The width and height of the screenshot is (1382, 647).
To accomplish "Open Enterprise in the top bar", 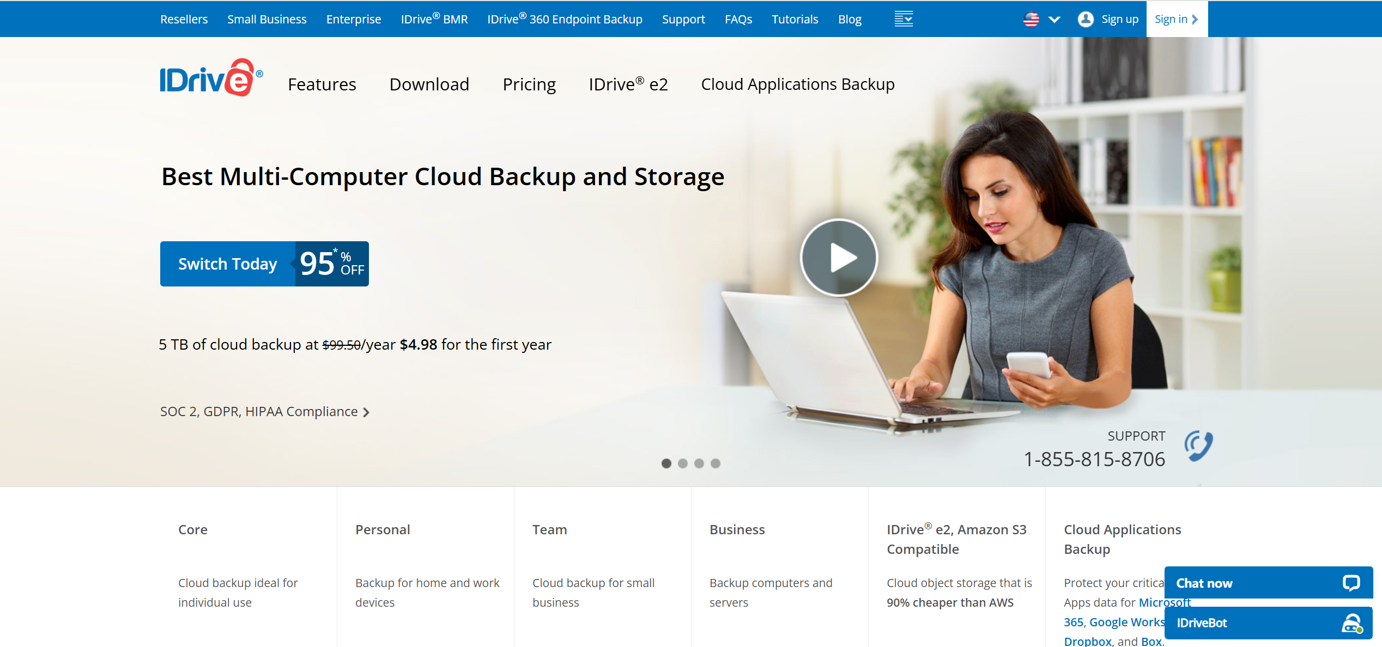I will point(354,19).
